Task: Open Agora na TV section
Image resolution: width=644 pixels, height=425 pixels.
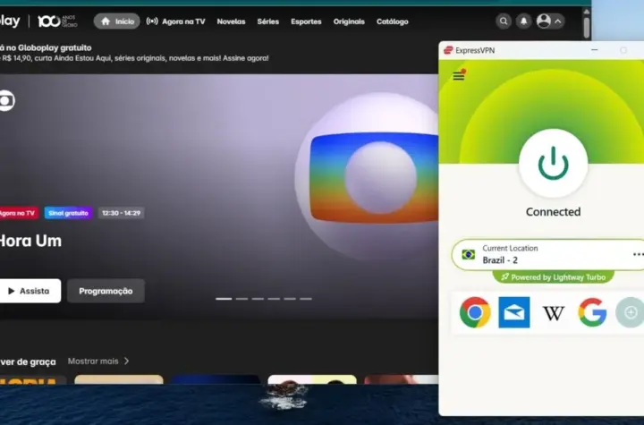Action: pos(176,21)
